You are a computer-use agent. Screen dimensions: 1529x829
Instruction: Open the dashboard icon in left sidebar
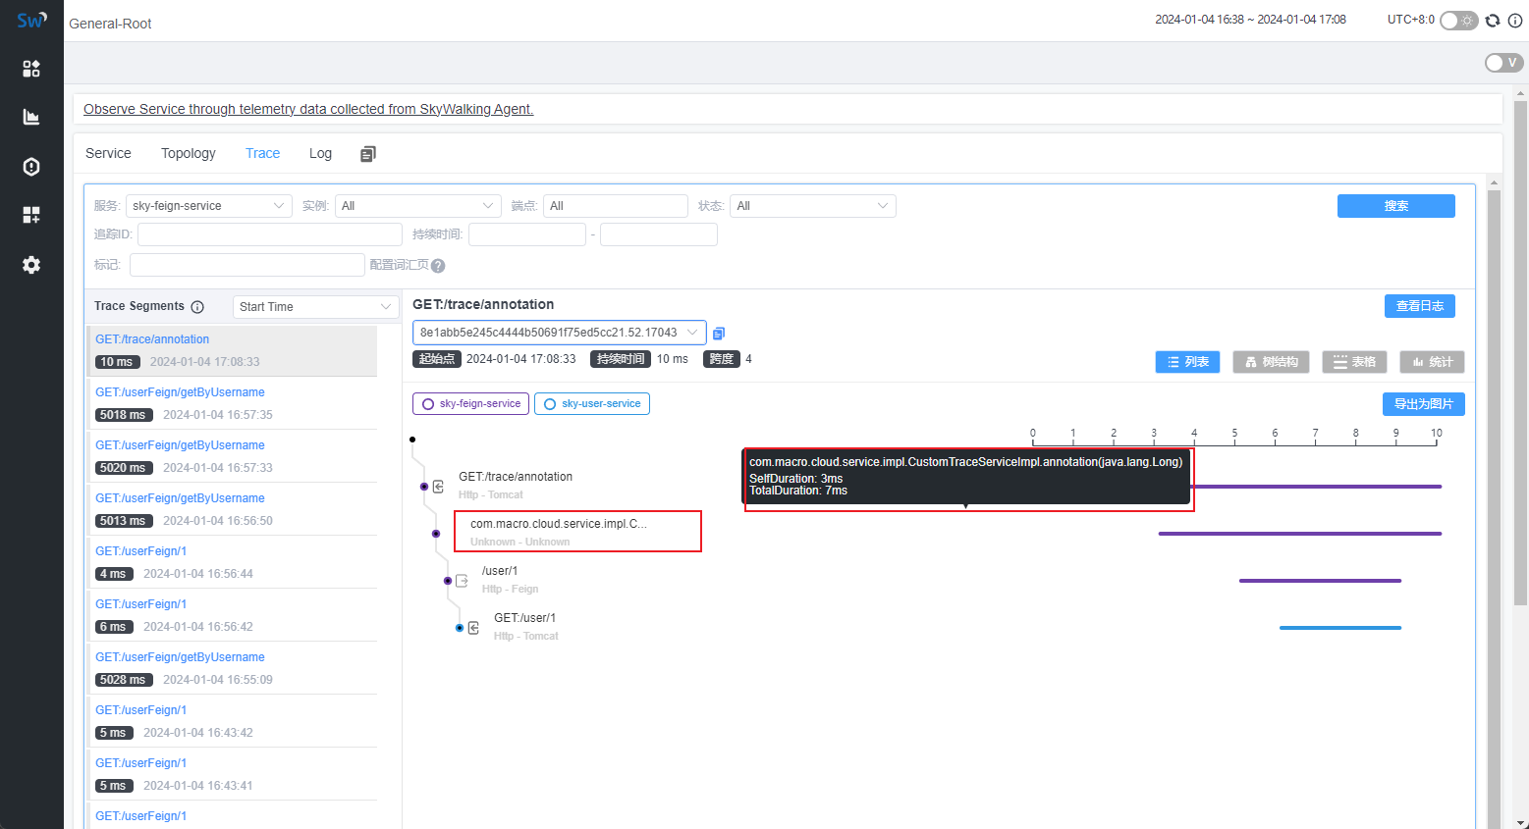31,68
